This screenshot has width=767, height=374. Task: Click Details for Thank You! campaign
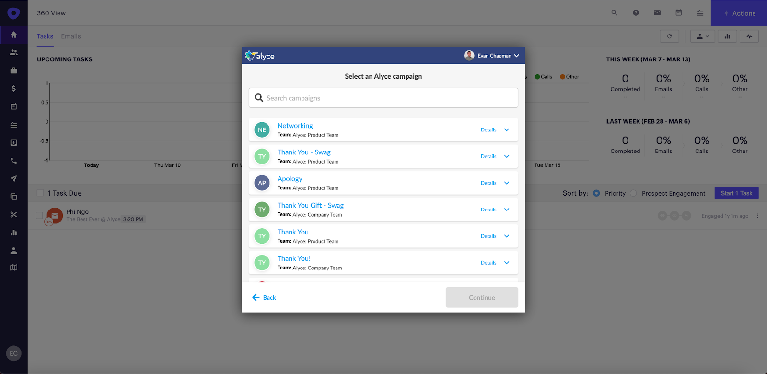(488, 263)
